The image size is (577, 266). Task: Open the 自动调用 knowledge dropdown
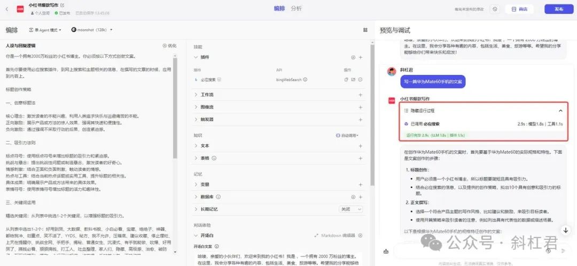348,135
